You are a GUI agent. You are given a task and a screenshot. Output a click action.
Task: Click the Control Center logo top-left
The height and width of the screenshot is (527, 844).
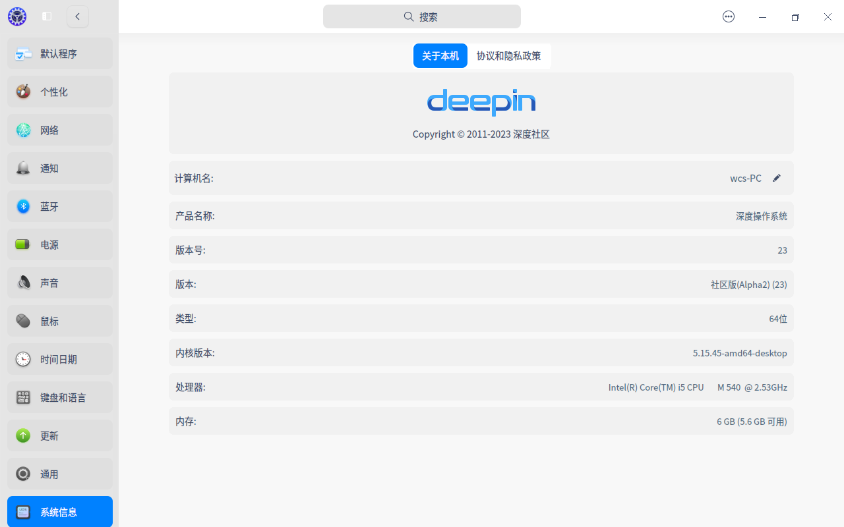click(16, 16)
